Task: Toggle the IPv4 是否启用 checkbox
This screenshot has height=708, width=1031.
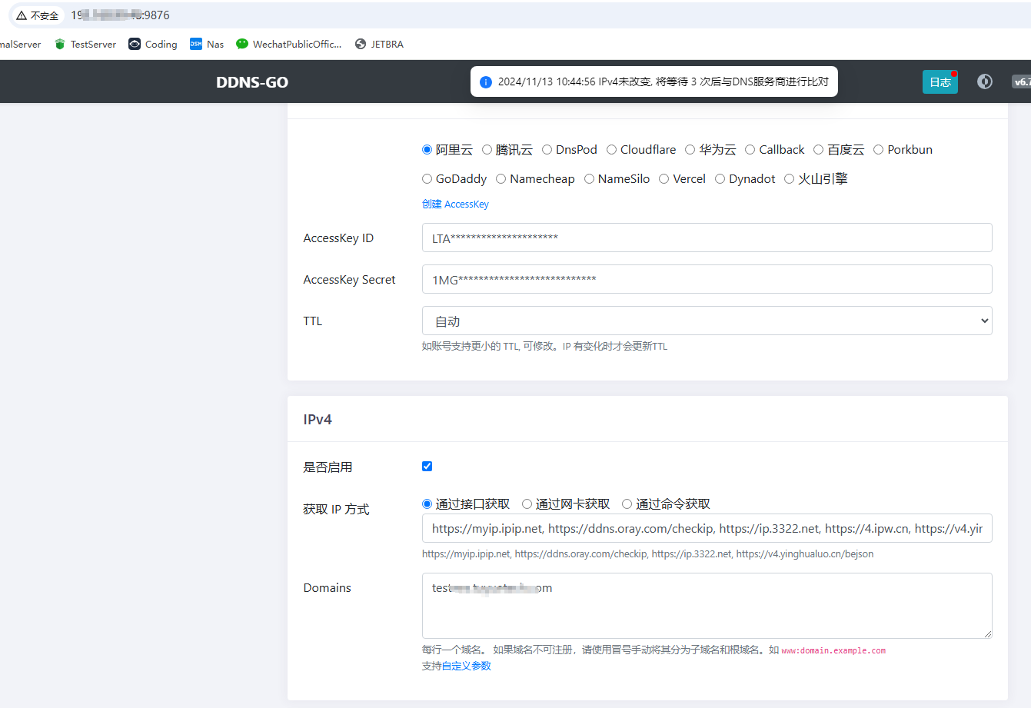Action: [x=427, y=466]
